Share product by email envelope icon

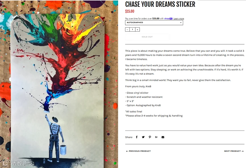[x=163, y=137]
